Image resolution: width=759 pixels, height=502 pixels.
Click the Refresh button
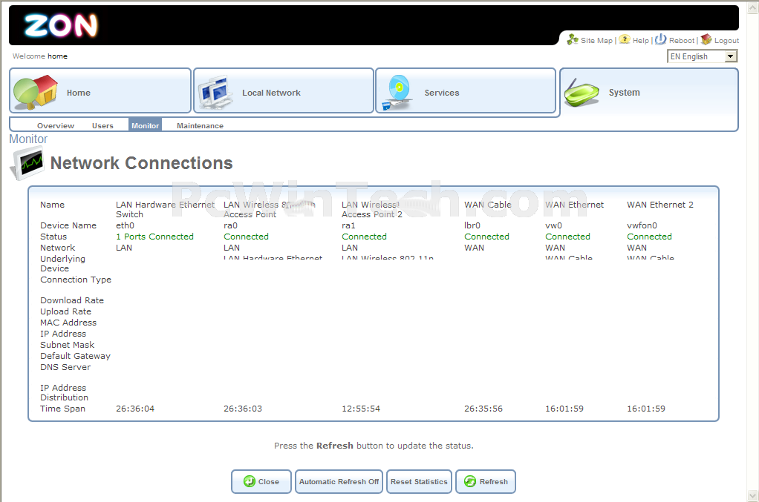(486, 482)
